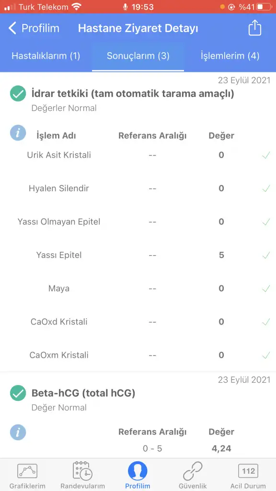Tap checkmark next to Yassı Epitel value
The image size is (276, 491).
pyautogui.click(x=266, y=255)
